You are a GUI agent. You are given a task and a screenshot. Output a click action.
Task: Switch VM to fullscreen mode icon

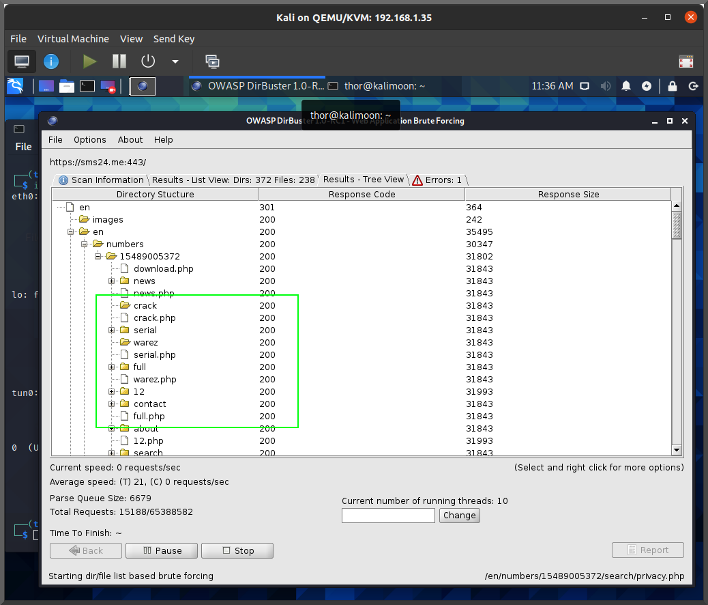click(686, 62)
